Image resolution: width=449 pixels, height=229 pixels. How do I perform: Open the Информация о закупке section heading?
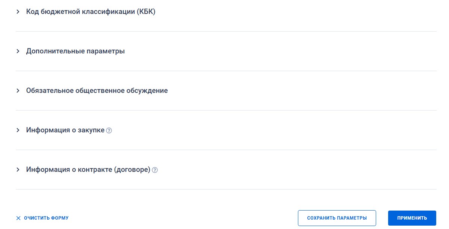coord(65,130)
